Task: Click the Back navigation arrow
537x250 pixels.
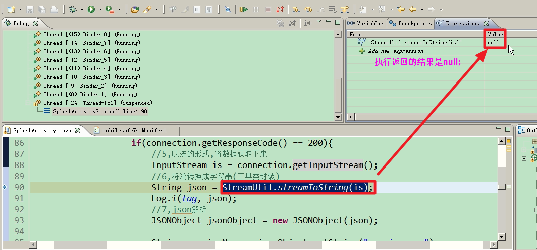Action: 413,9
